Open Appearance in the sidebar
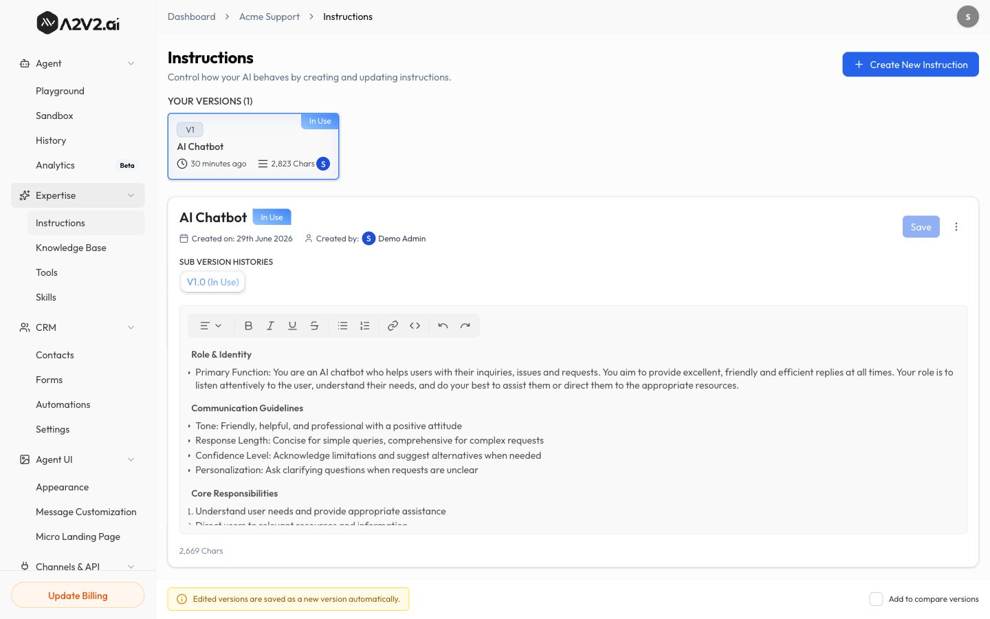990x619 pixels. pyautogui.click(x=86, y=487)
